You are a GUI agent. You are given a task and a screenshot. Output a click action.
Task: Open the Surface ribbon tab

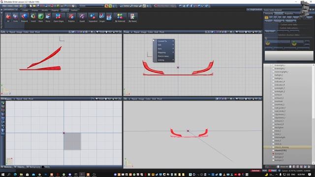(74, 10)
